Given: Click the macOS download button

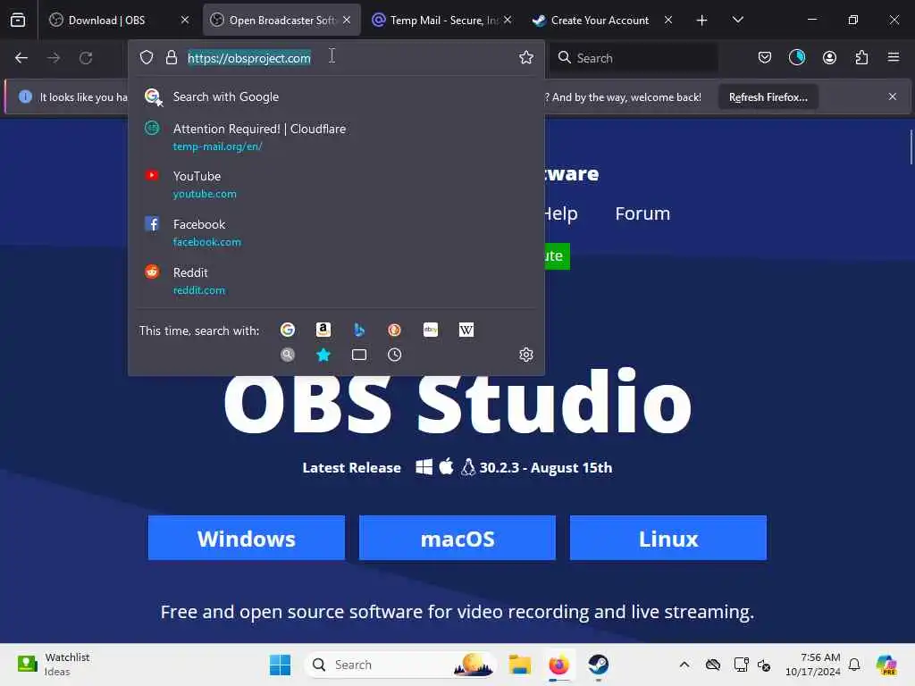Looking at the screenshot, I should point(457,538).
